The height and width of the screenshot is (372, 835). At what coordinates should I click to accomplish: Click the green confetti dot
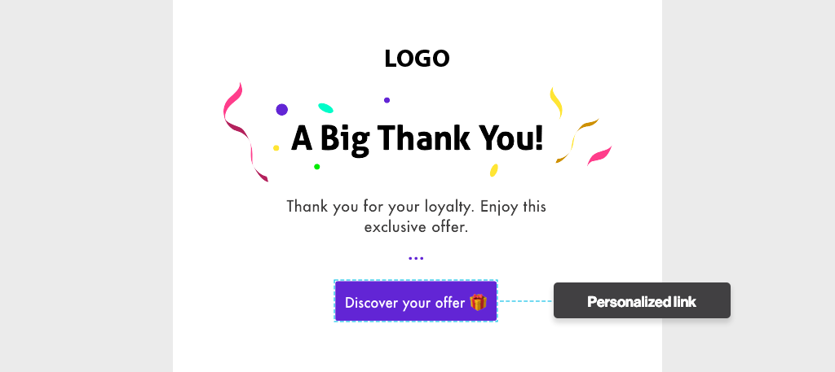pos(317,167)
